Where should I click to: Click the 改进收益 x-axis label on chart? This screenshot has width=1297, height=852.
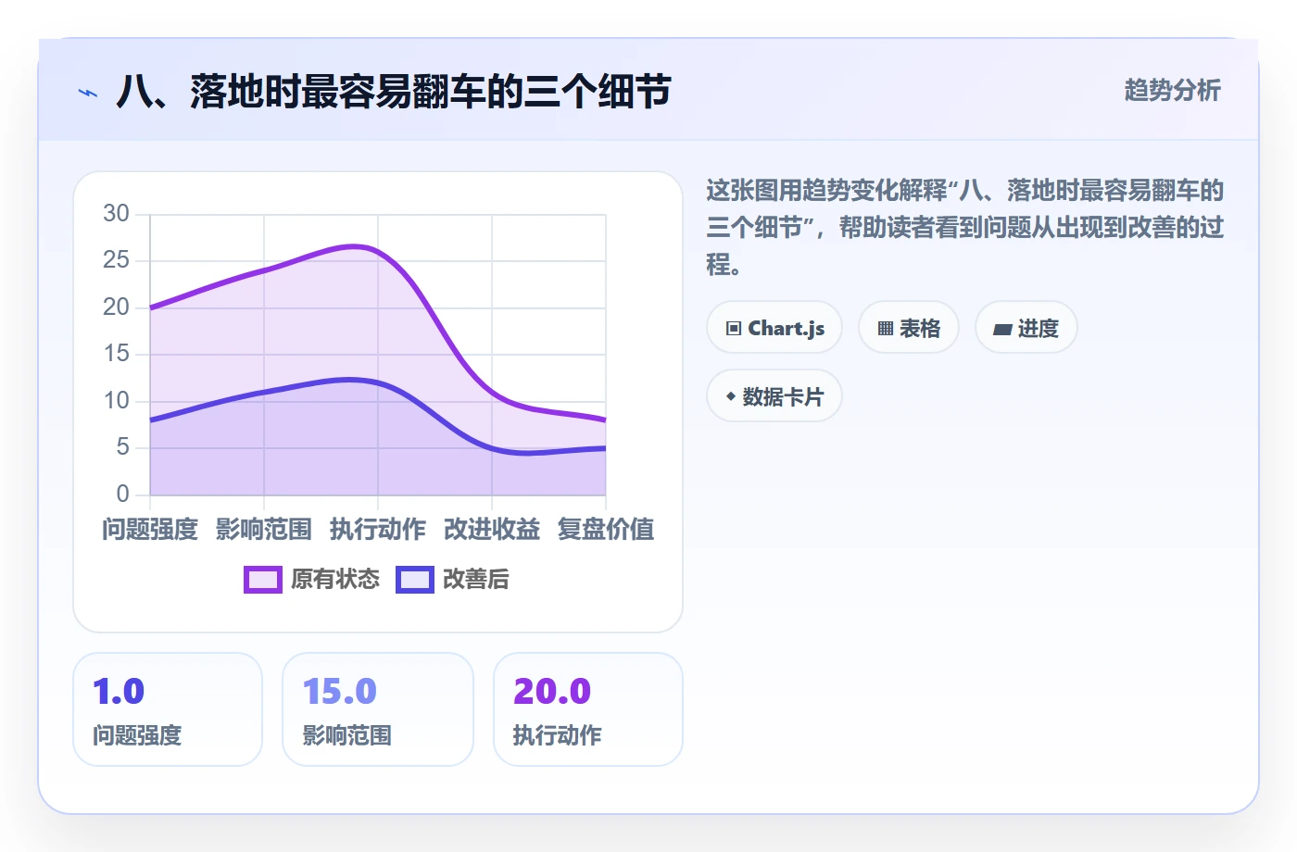click(x=492, y=530)
